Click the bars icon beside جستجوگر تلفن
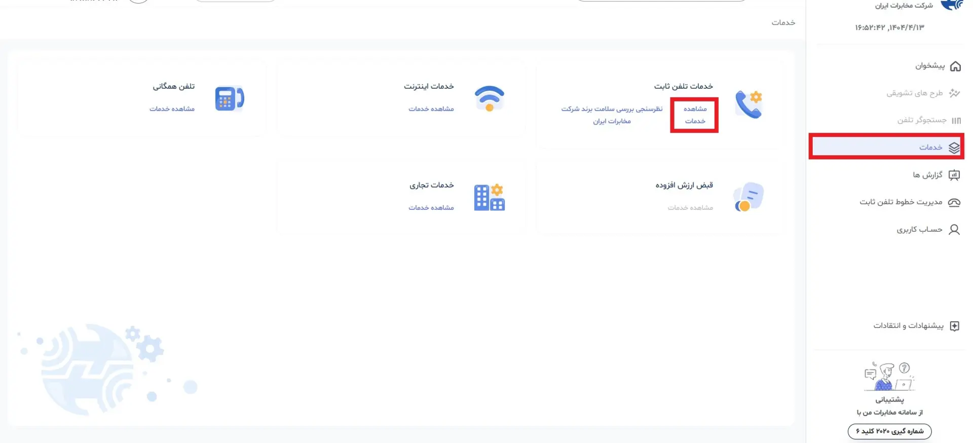Screen dimensions: 973x443 (x=956, y=120)
